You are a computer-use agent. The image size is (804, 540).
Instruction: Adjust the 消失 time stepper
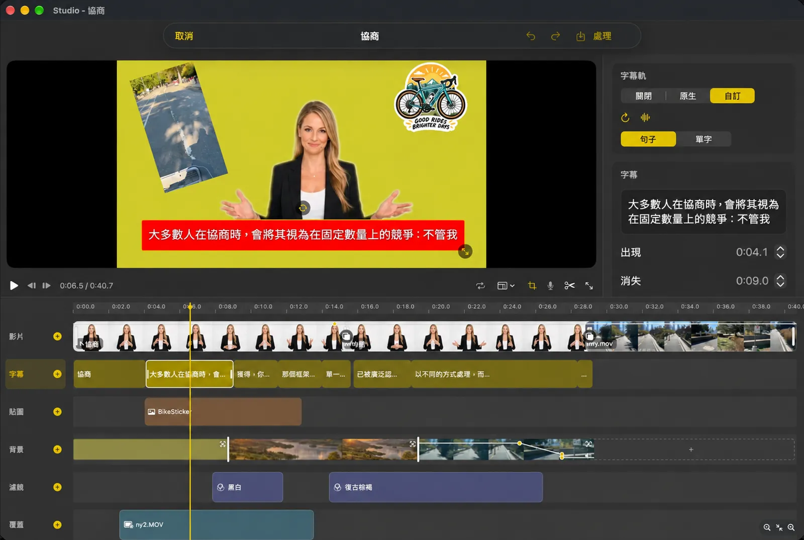(x=780, y=280)
